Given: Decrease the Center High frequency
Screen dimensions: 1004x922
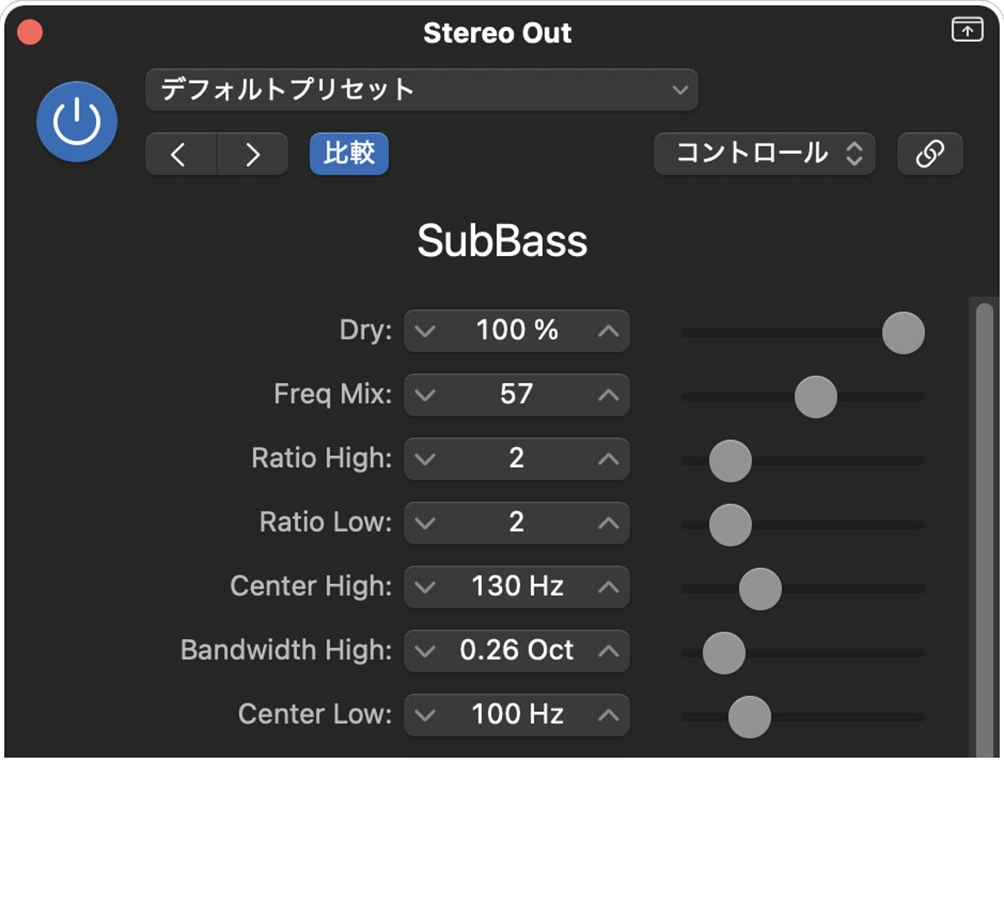Looking at the screenshot, I should pyautogui.click(x=425, y=587).
